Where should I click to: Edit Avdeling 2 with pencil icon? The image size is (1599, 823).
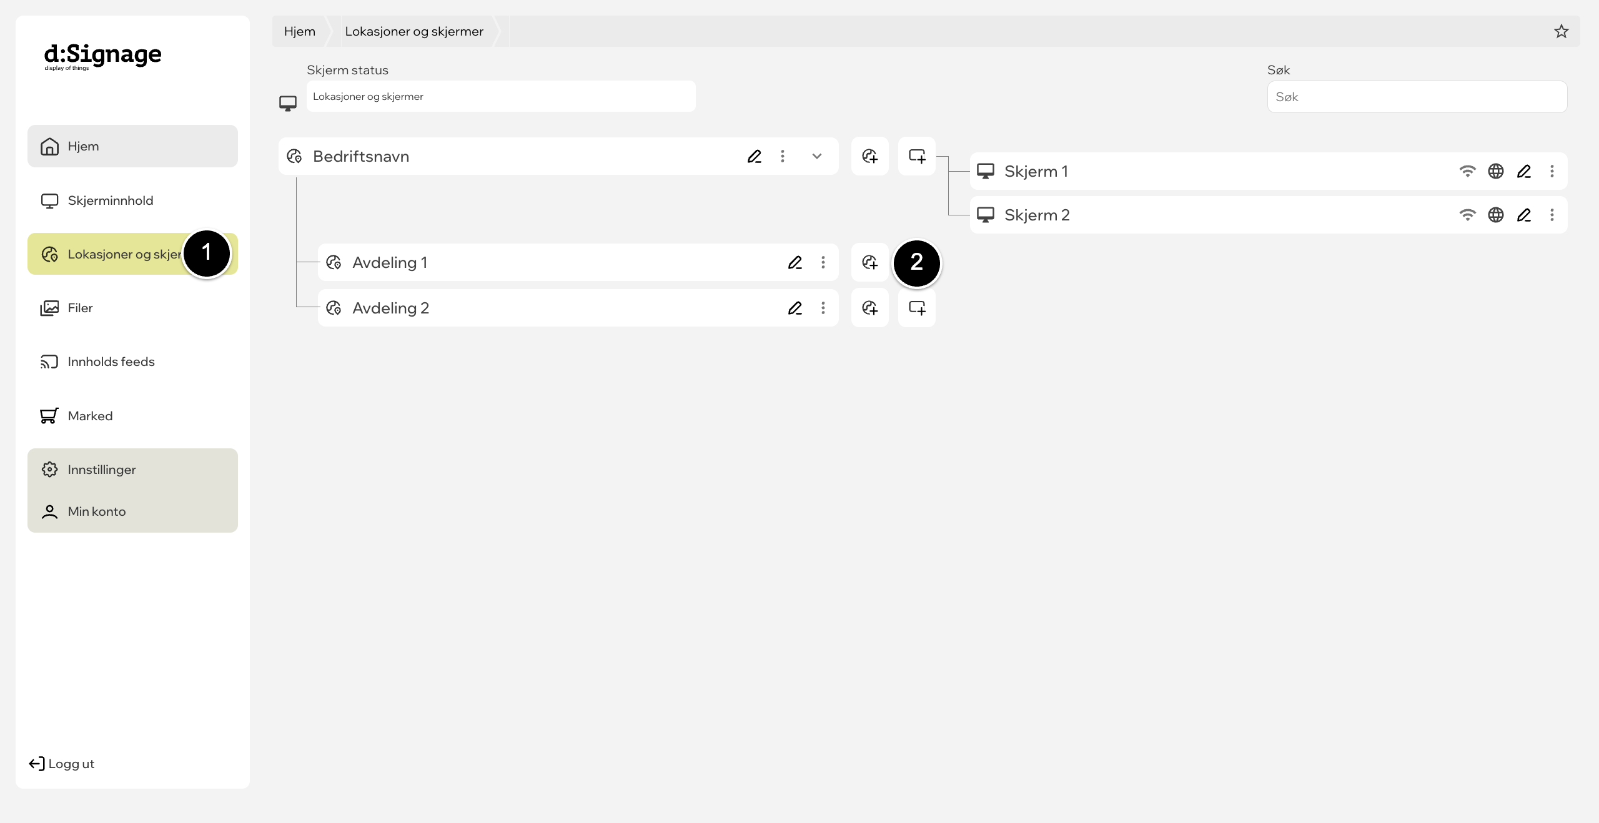(x=795, y=308)
